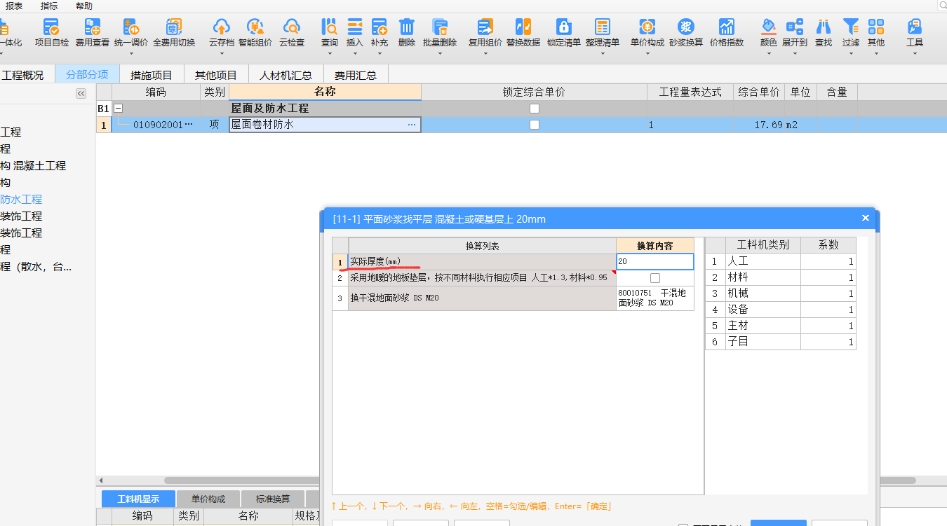The width and height of the screenshot is (947, 526).
Task: Click the 人工 coefficient cell
Action: (828, 261)
